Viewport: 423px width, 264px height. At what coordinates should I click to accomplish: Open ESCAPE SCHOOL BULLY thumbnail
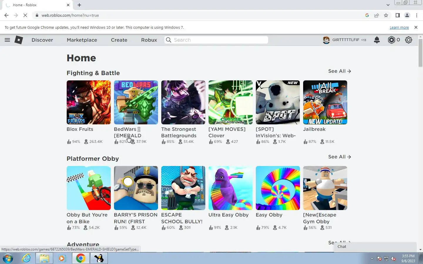click(x=183, y=188)
